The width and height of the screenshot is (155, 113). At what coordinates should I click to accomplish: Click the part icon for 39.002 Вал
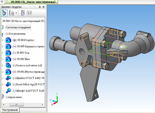tap(8, 59)
